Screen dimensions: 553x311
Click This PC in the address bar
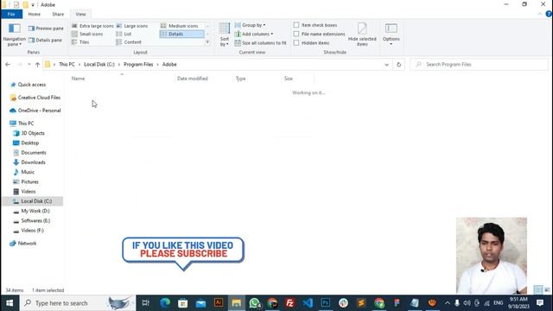pyautogui.click(x=67, y=65)
